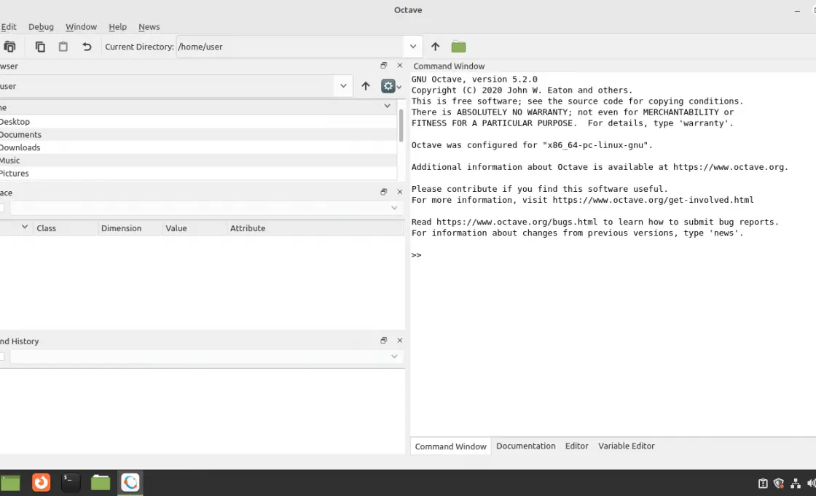Click the File Browser path text field
816x496 pixels.
[168, 86]
